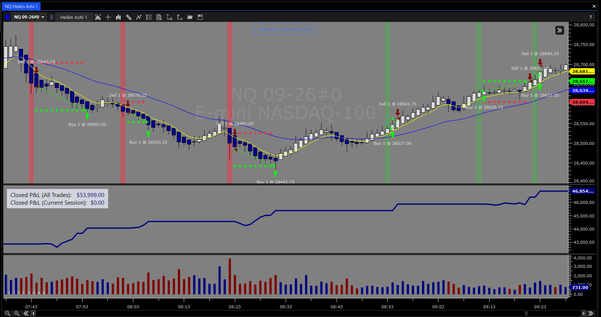Click the 28,800.00 price axis label
Screen dimensions: 601x317
coord(584,25)
